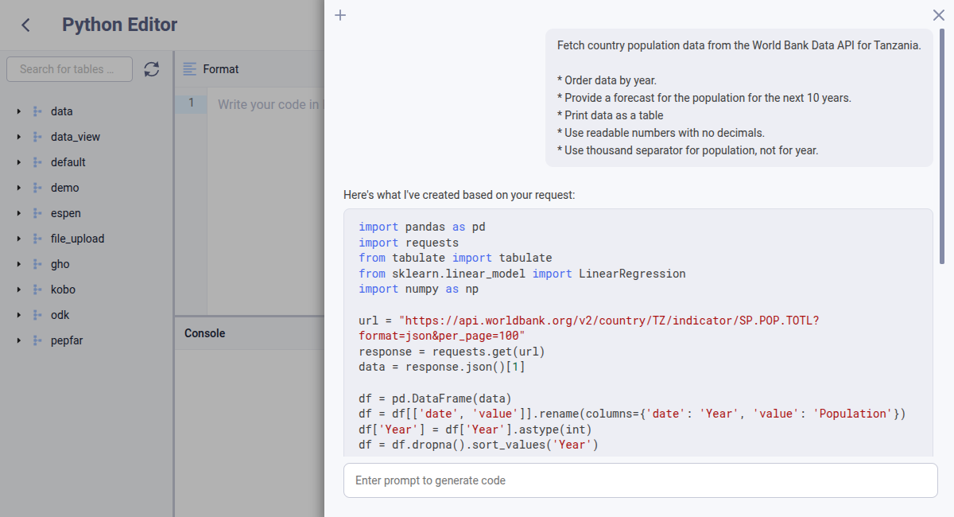Click the back arrow next to Python Editor
This screenshot has height=517, width=954.
24,25
